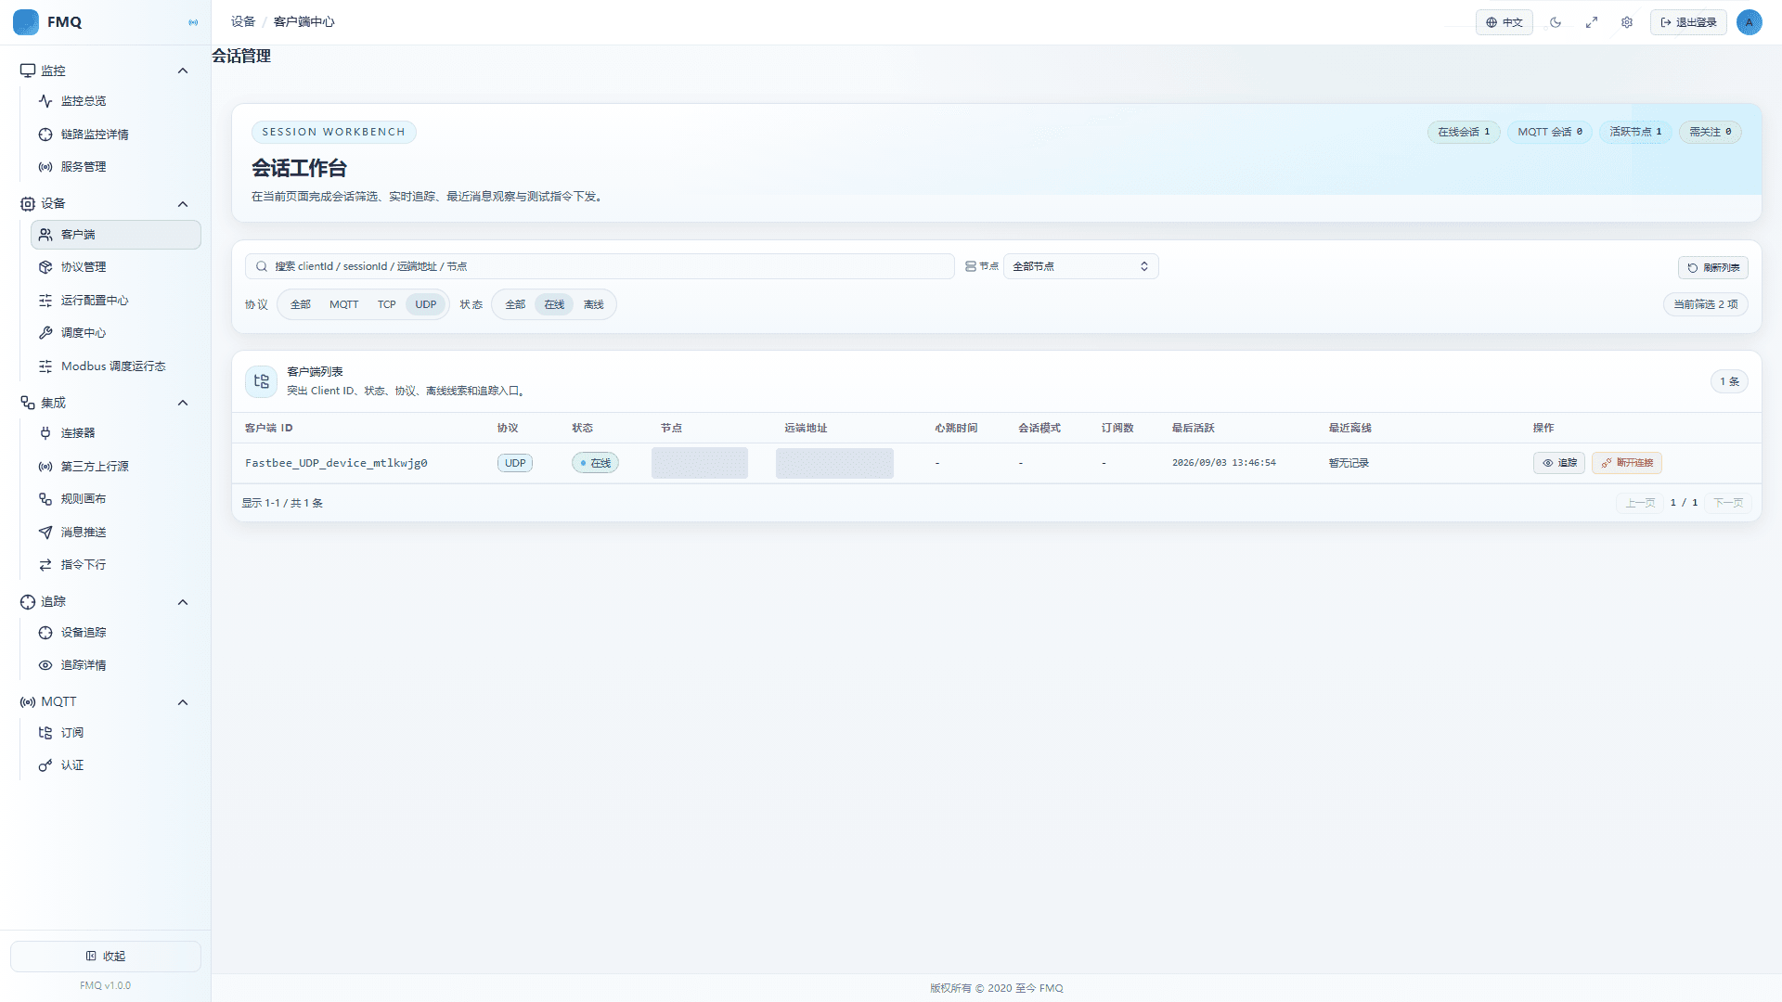Open 协议管理 in sidebar
The width and height of the screenshot is (1782, 1002).
[115, 267]
